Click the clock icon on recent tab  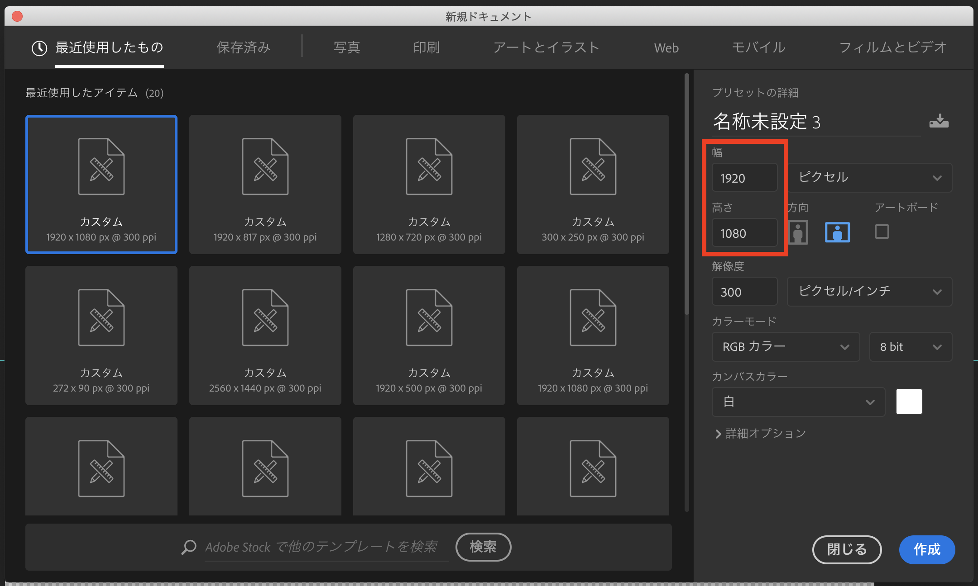coord(39,48)
